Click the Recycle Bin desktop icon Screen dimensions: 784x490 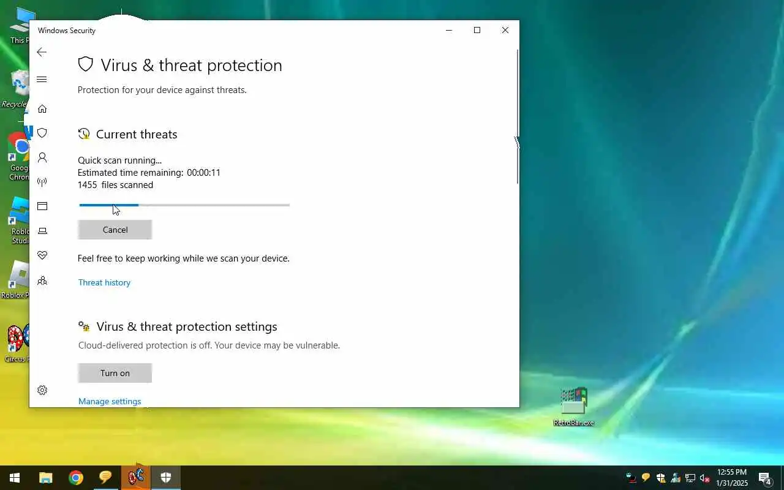[15, 89]
